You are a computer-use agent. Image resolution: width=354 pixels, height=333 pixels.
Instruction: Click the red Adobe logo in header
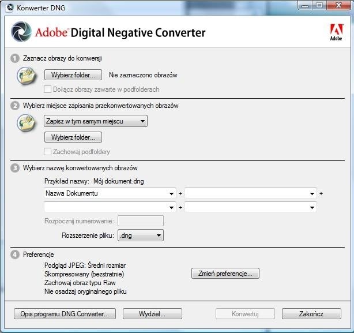tap(336, 32)
